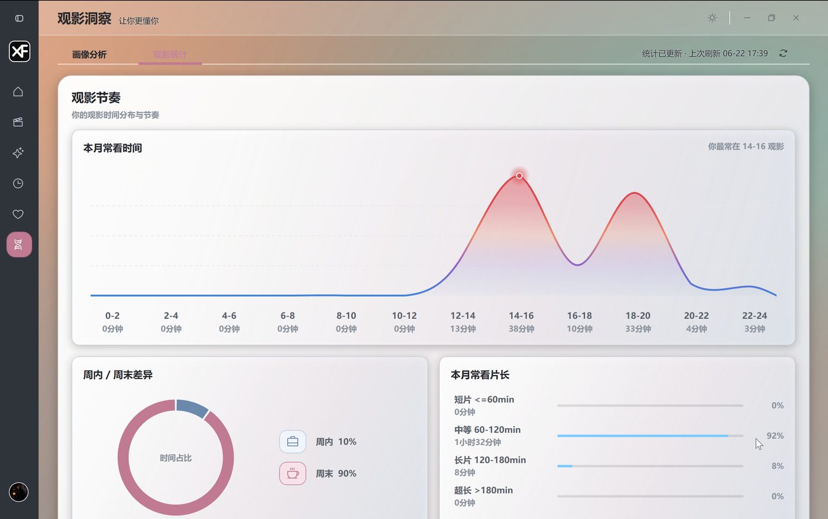The height and width of the screenshot is (519, 828).
Task: Collapse the left sidebar panel
Action: click(19, 18)
